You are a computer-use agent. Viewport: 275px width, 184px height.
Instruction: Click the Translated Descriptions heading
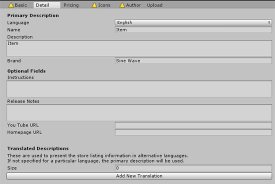(38, 148)
